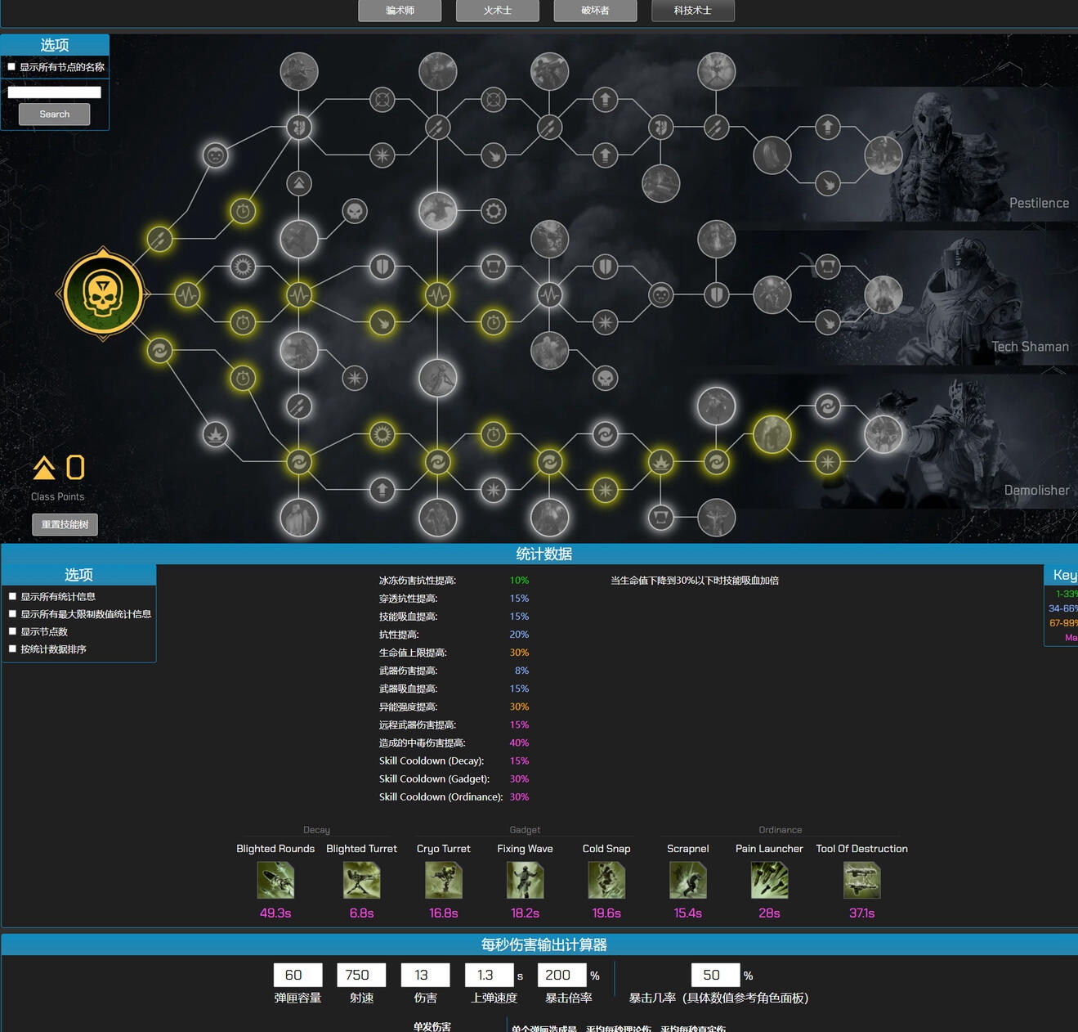Click the Class Points double-arrow icon
Screen dimensions: 1078x1032
[x=44, y=468]
